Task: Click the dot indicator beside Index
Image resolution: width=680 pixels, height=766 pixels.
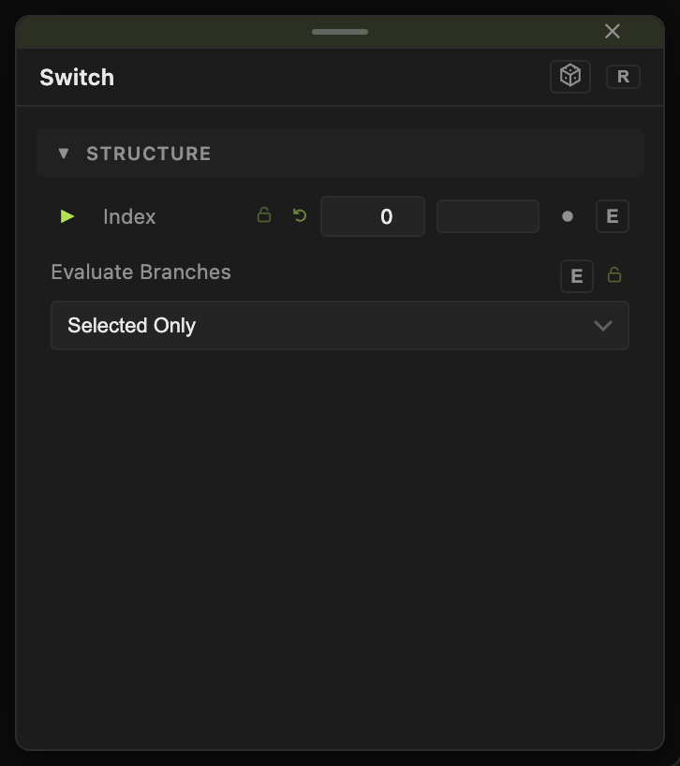Action: tap(568, 216)
